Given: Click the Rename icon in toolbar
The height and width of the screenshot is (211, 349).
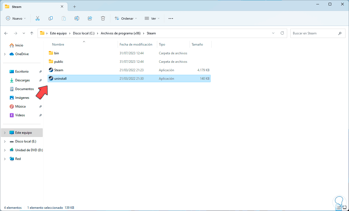Looking at the screenshot, I should click(77, 18).
